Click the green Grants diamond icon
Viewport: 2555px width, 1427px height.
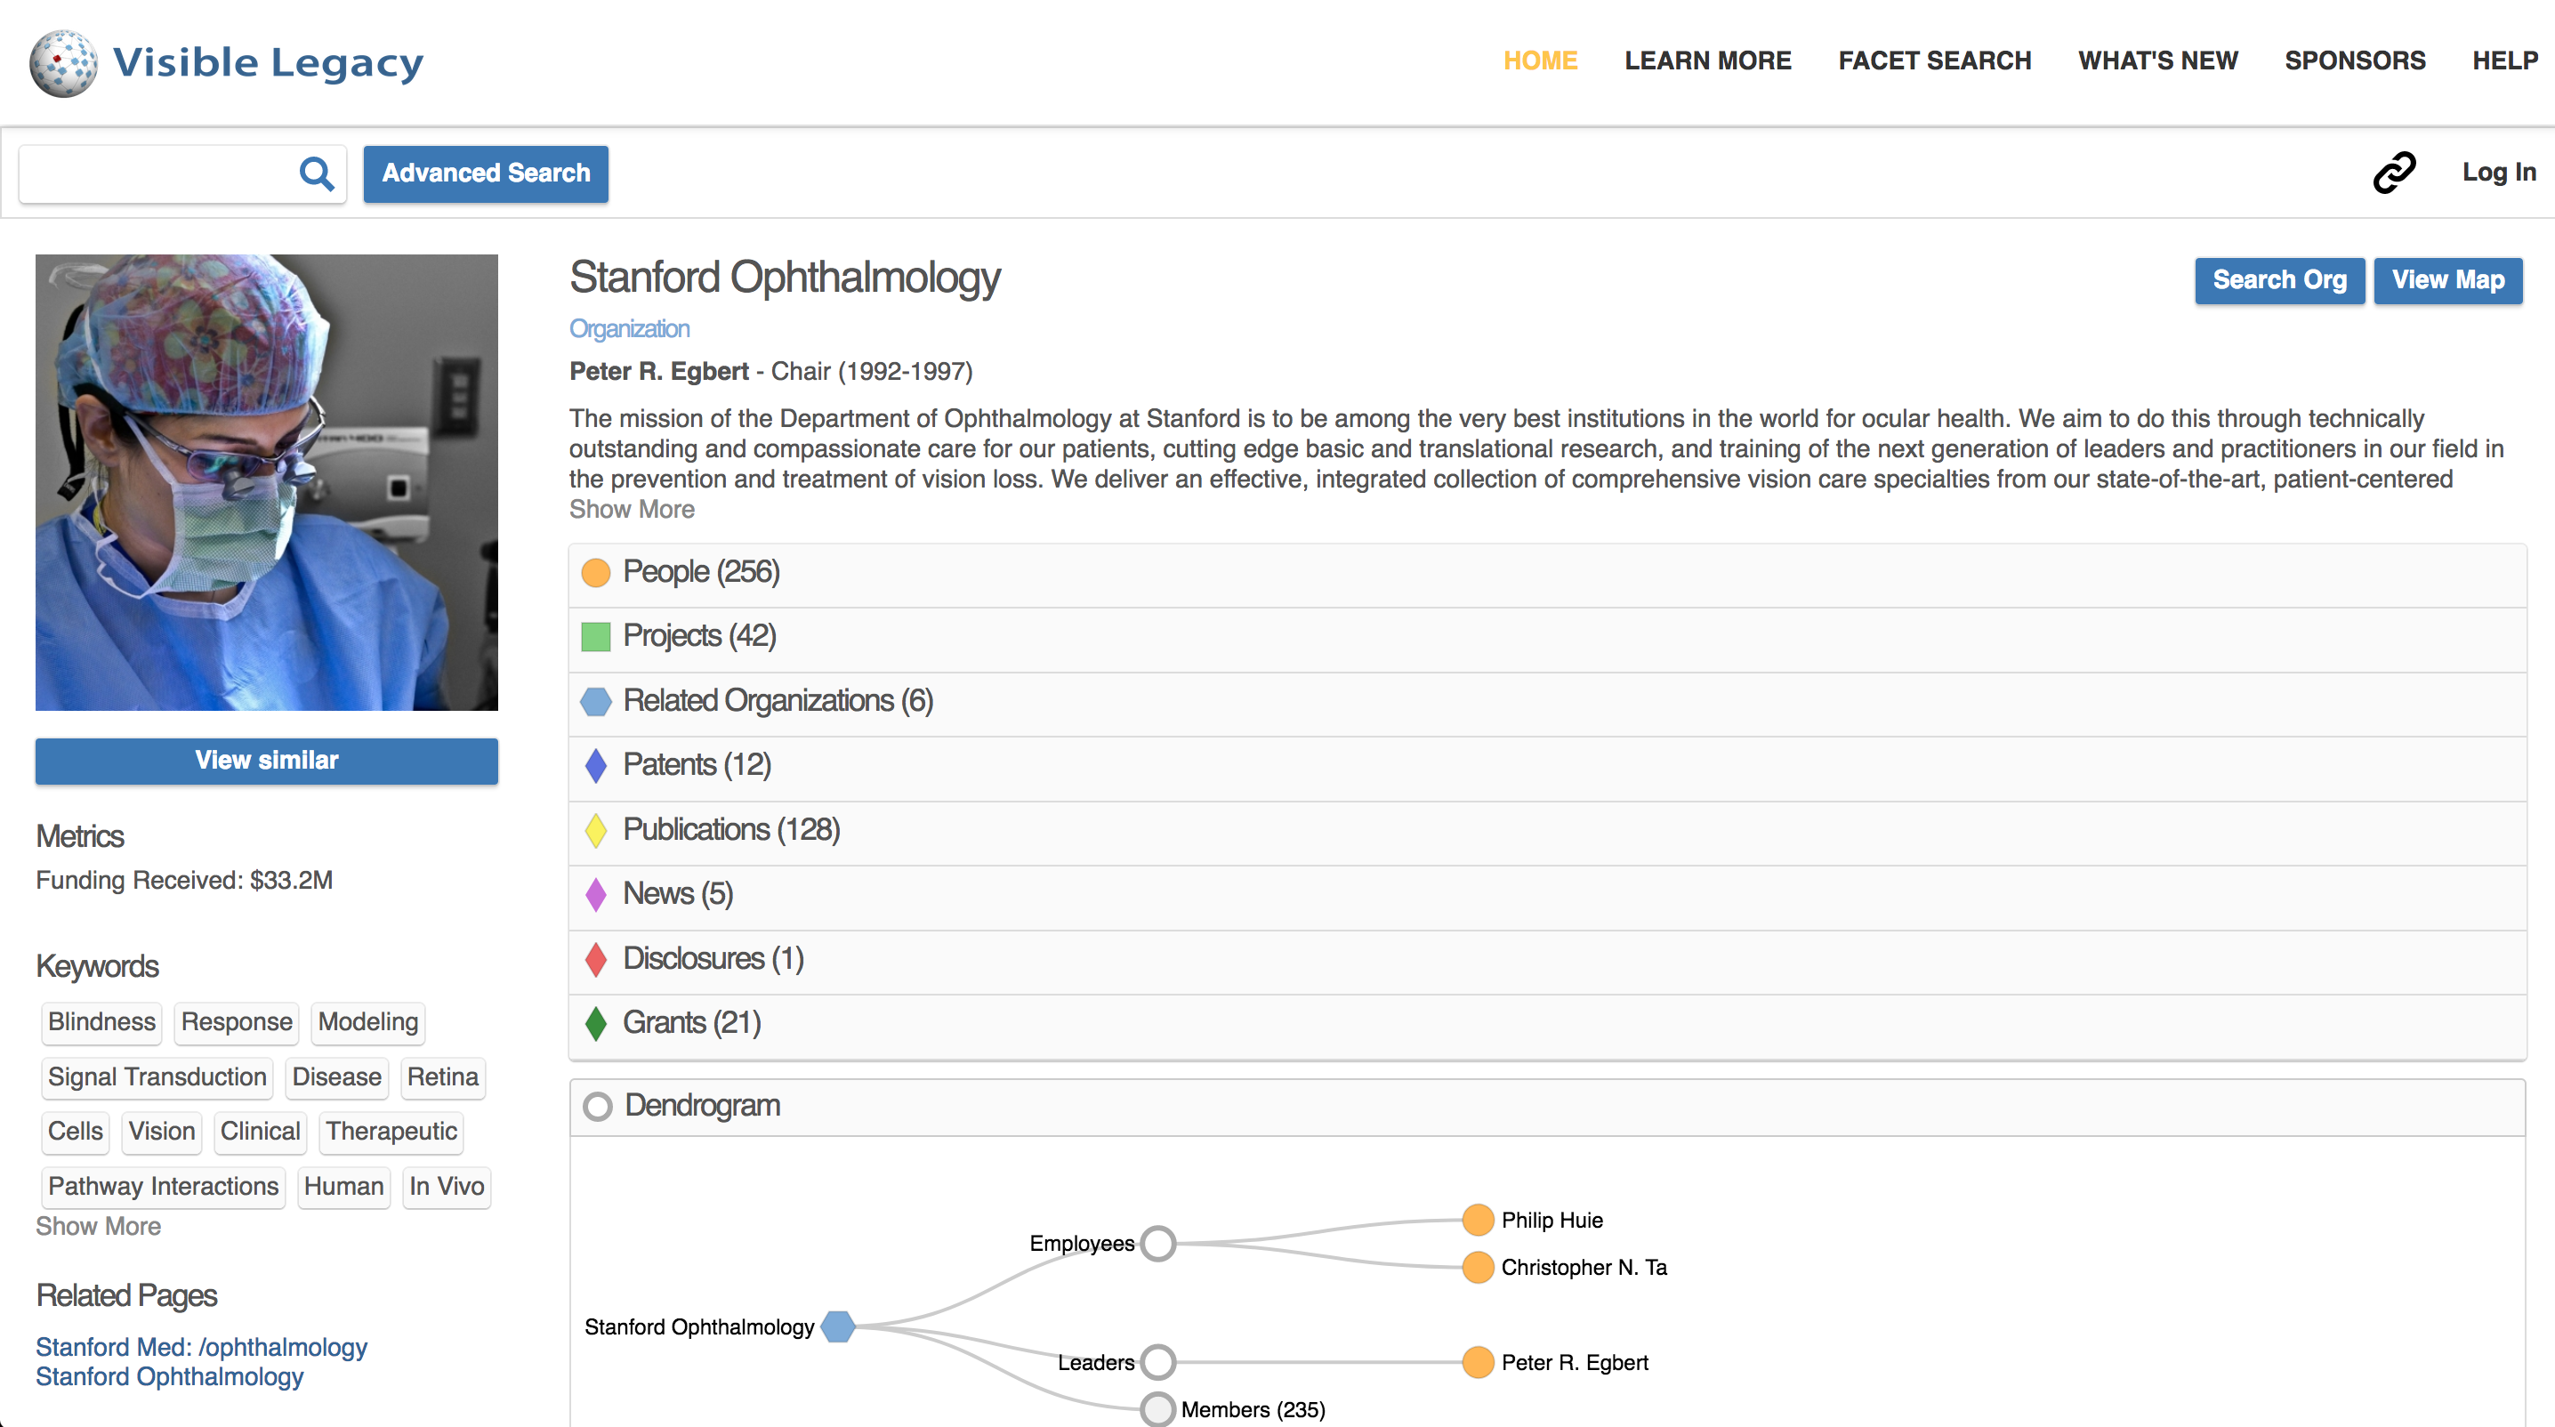point(595,1023)
